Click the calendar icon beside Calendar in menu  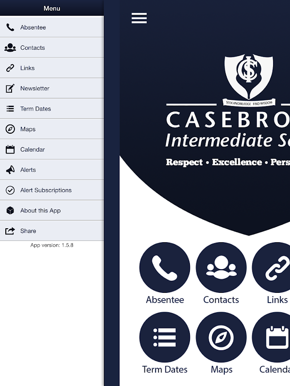pyautogui.click(x=10, y=150)
